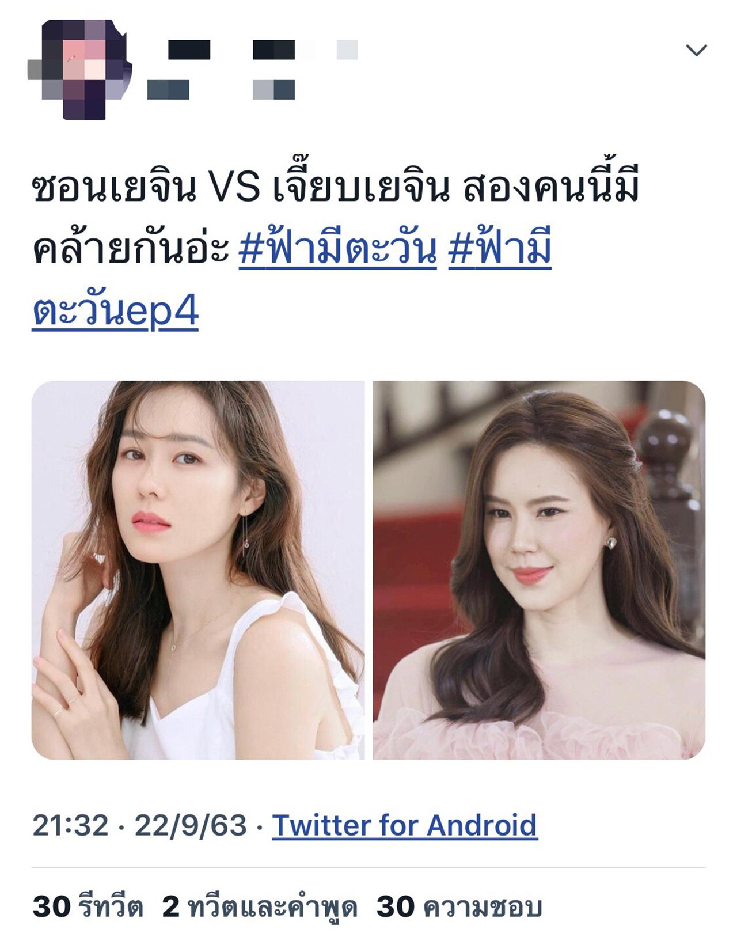
Task: View the 30 รีทวีต retweets list
Action: tap(88, 907)
